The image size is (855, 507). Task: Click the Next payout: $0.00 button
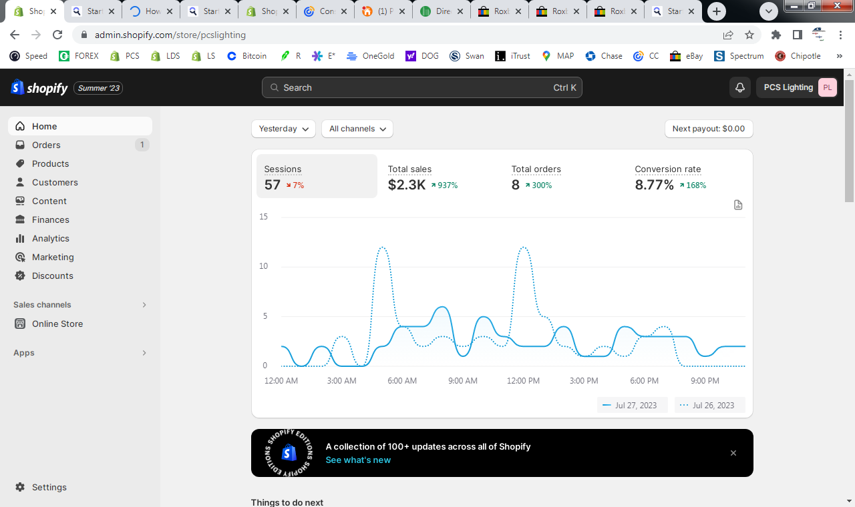click(709, 129)
